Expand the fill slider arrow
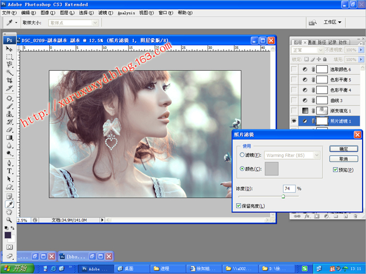Image resolution: width=366 pixels, height=274 pixels. point(361,59)
